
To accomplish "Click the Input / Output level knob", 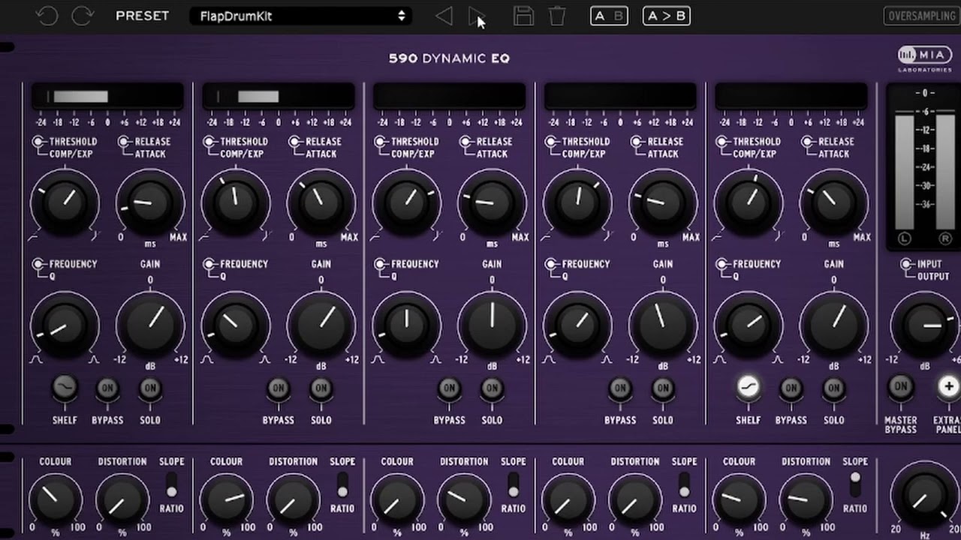I will pyautogui.click(x=925, y=325).
